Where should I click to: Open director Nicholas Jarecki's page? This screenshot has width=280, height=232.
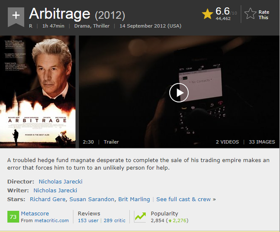[x=60, y=182]
